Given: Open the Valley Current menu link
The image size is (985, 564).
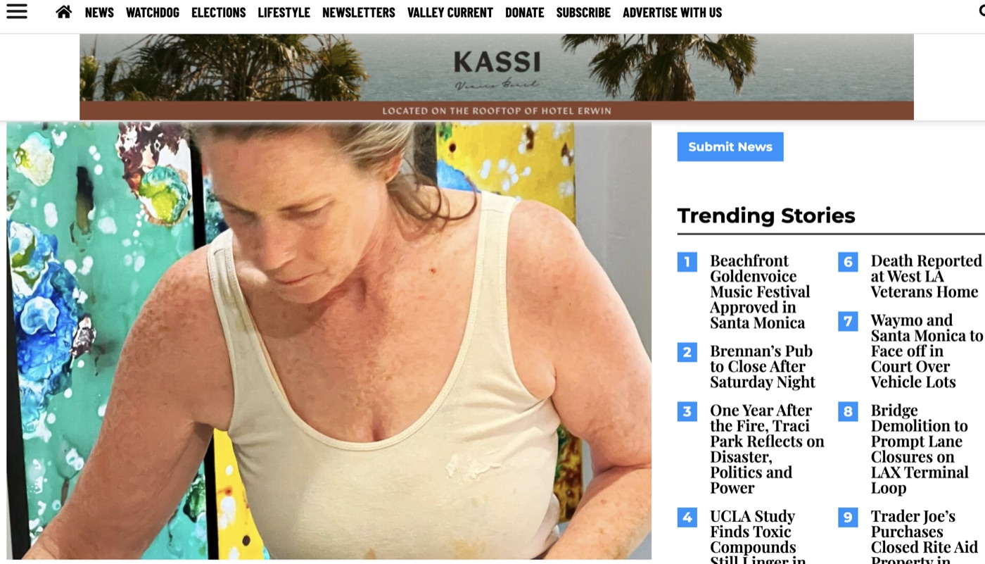Looking at the screenshot, I should 450,13.
